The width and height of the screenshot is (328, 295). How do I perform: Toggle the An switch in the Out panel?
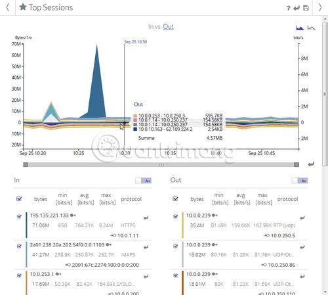[x=300, y=181]
